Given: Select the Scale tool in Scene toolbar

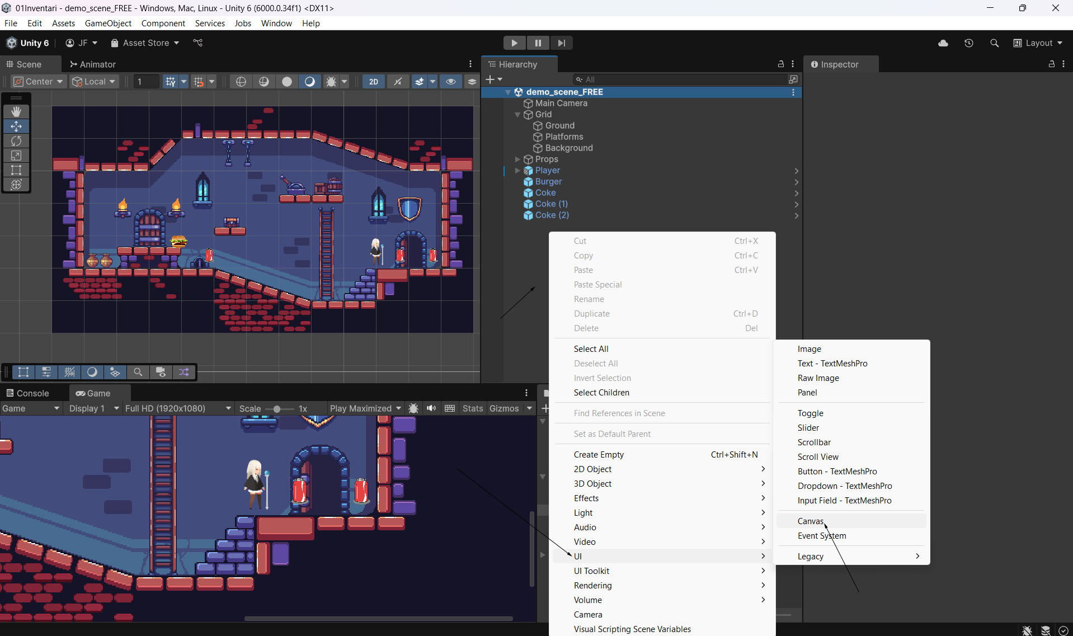Looking at the screenshot, I should 16,156.
